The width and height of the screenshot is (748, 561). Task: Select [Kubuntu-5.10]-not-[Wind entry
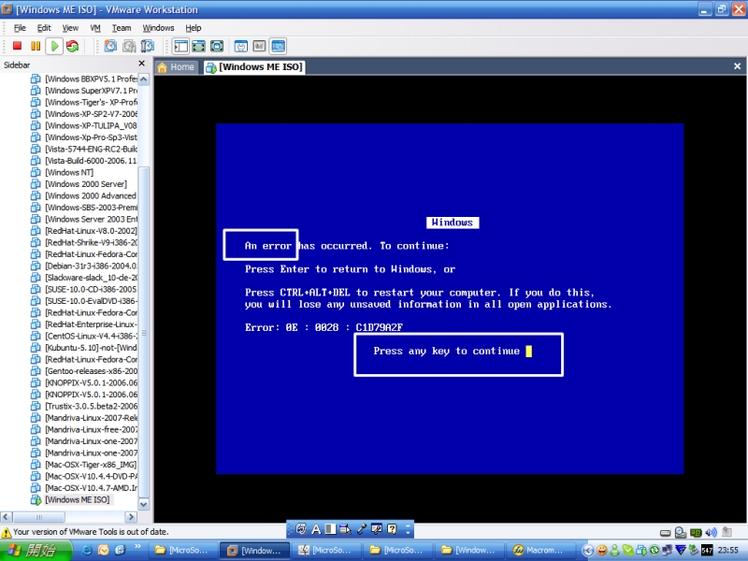pyautogui.click(x=84, y=348)
